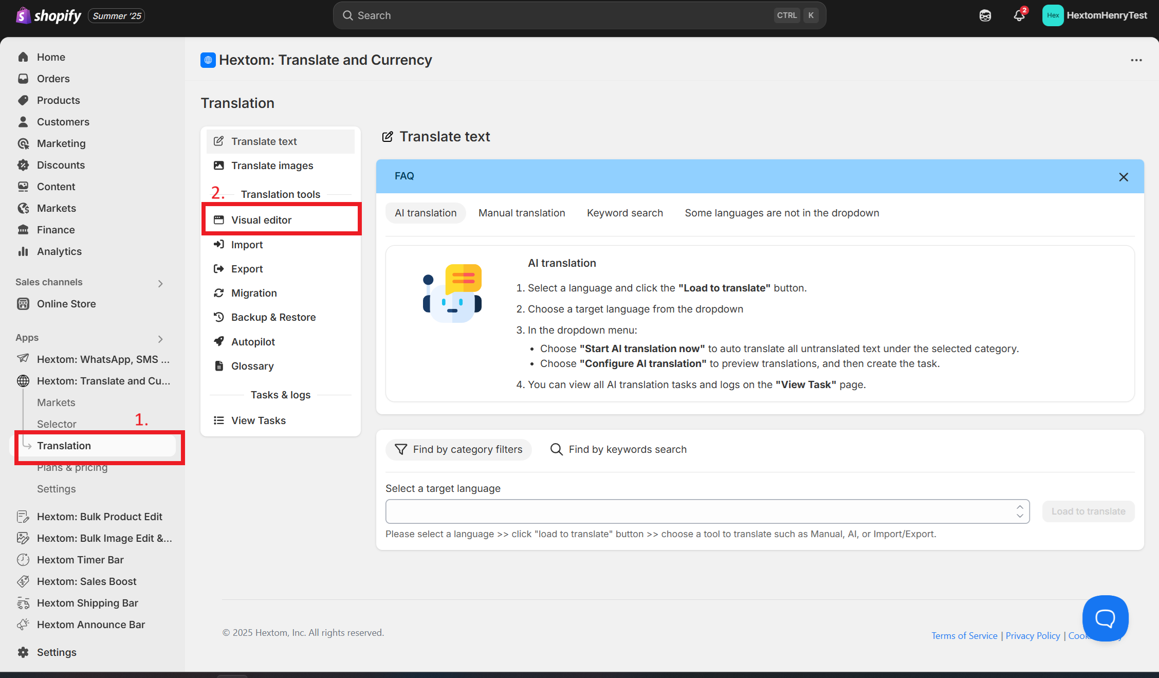Screen dimensions: 1159x678
Task: Click the Online Store icon
Action: point(23,304)
